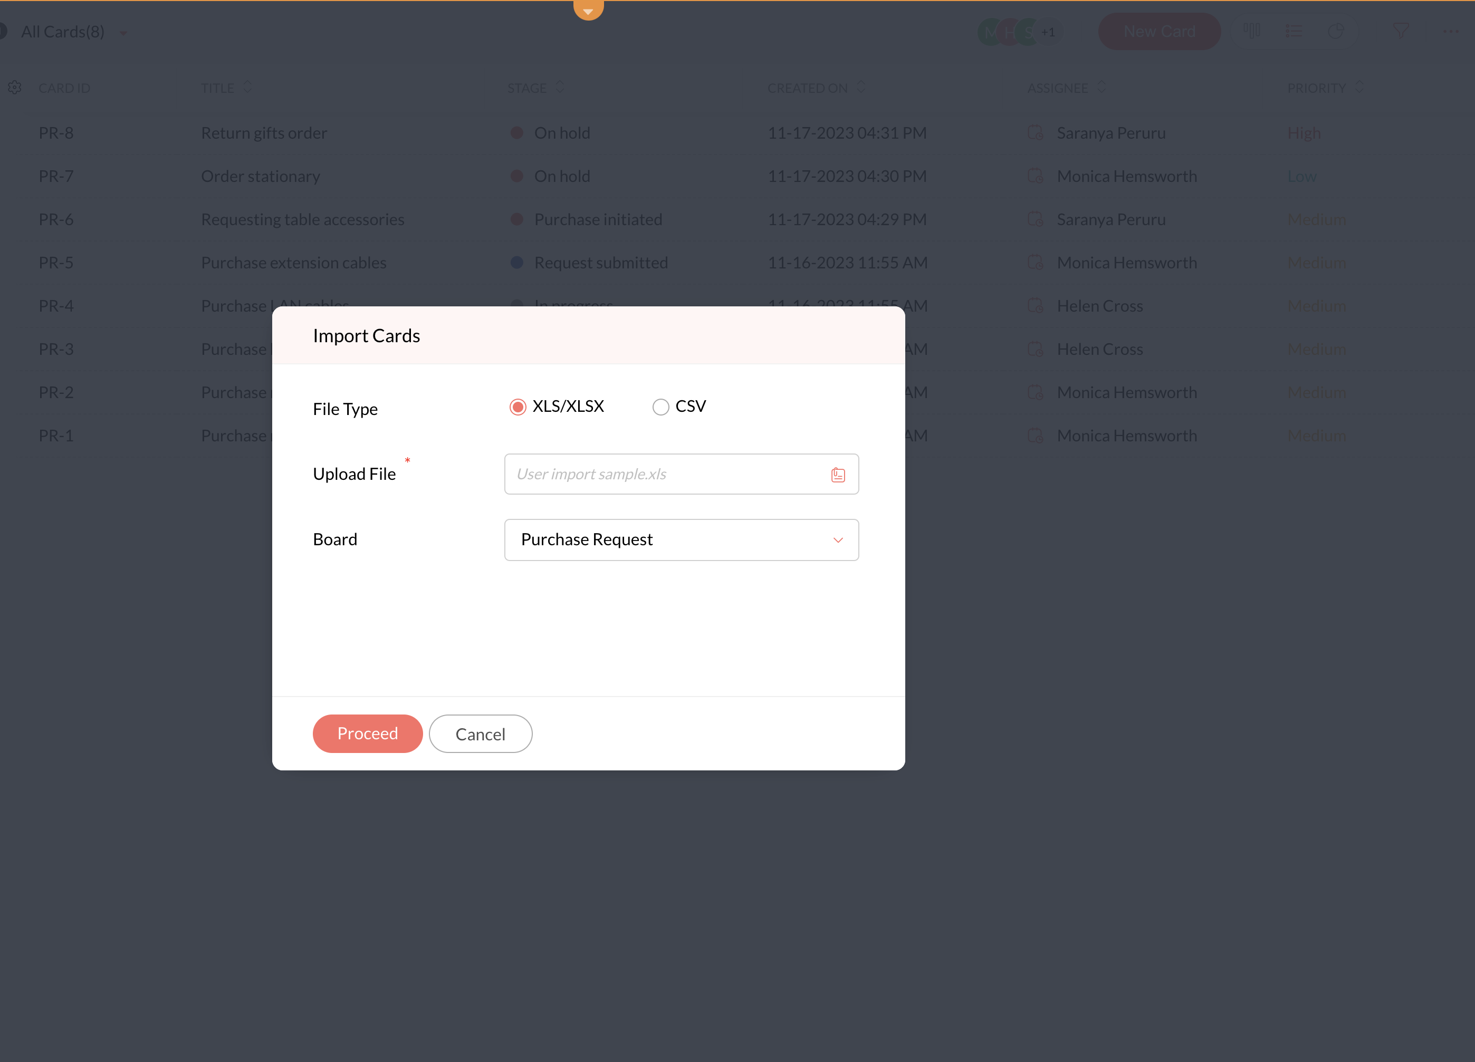Open the Board dropdown showing Purchase Request

click(681, 539)
